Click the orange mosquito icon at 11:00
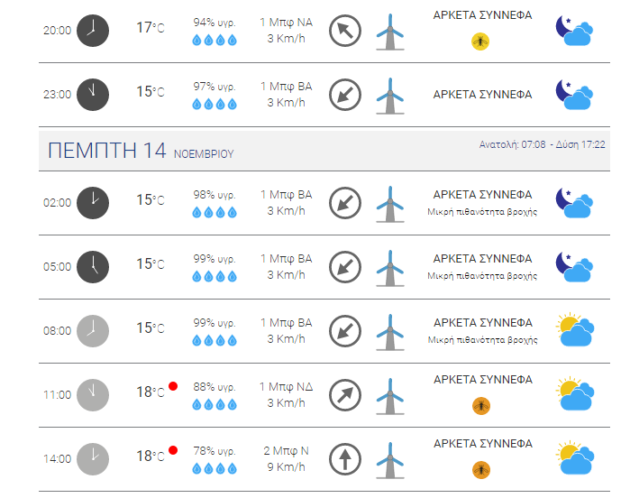This screenshot has height=498, width=630. click(481, 406)
